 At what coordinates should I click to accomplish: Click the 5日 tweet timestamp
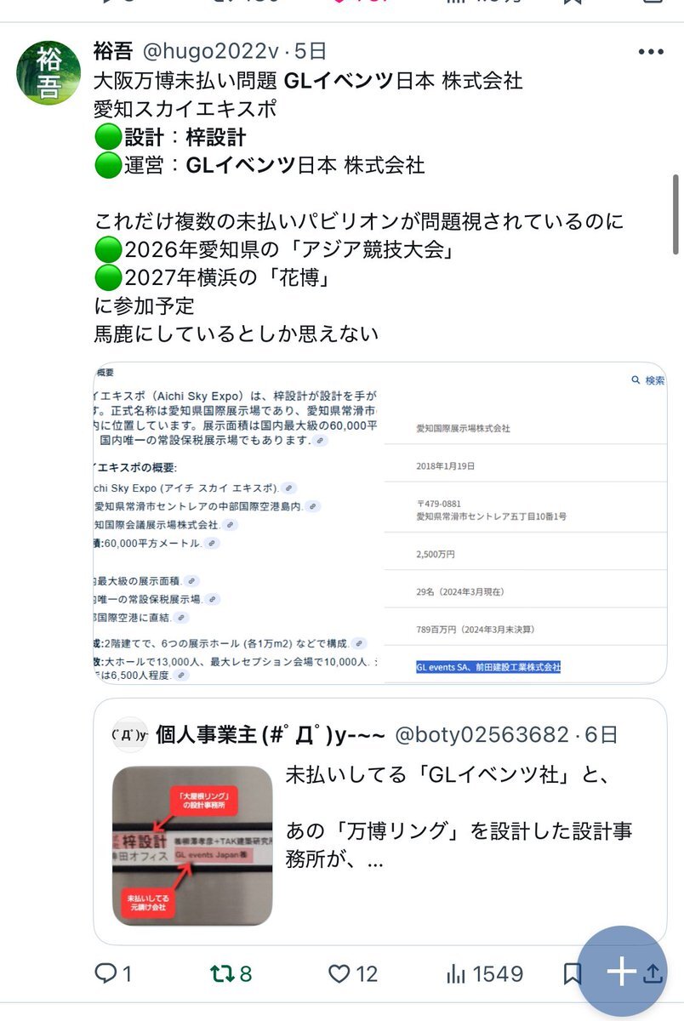(311, 51)
